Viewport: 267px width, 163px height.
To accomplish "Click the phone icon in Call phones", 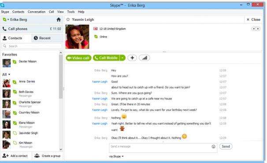I will [x=4, y=29].
